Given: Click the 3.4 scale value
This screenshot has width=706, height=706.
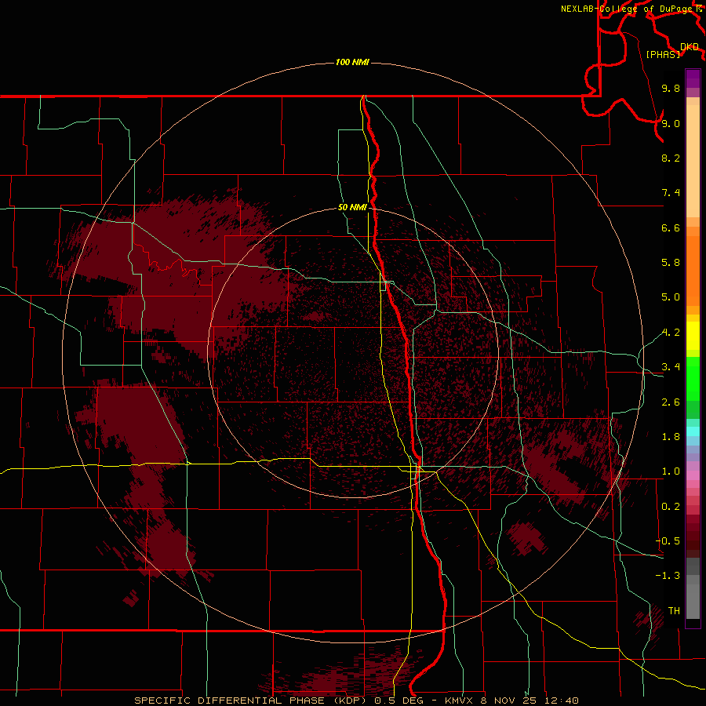Looking at the screenshot, I should point(671,367).
